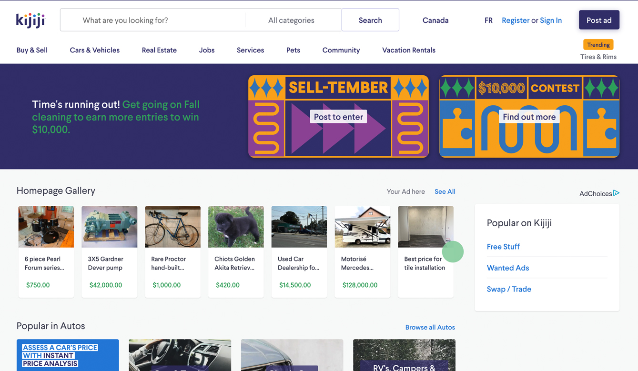
Task: Open the Free Stuff link
Action: pyautogui.click(x=503, y=246)
